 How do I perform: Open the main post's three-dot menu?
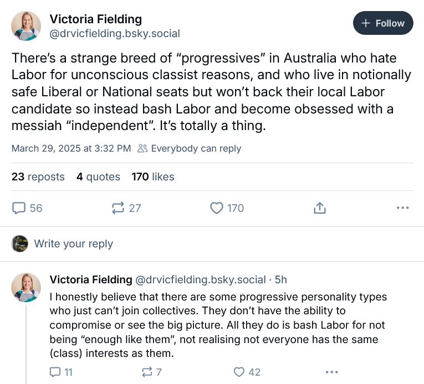(403, 208)
